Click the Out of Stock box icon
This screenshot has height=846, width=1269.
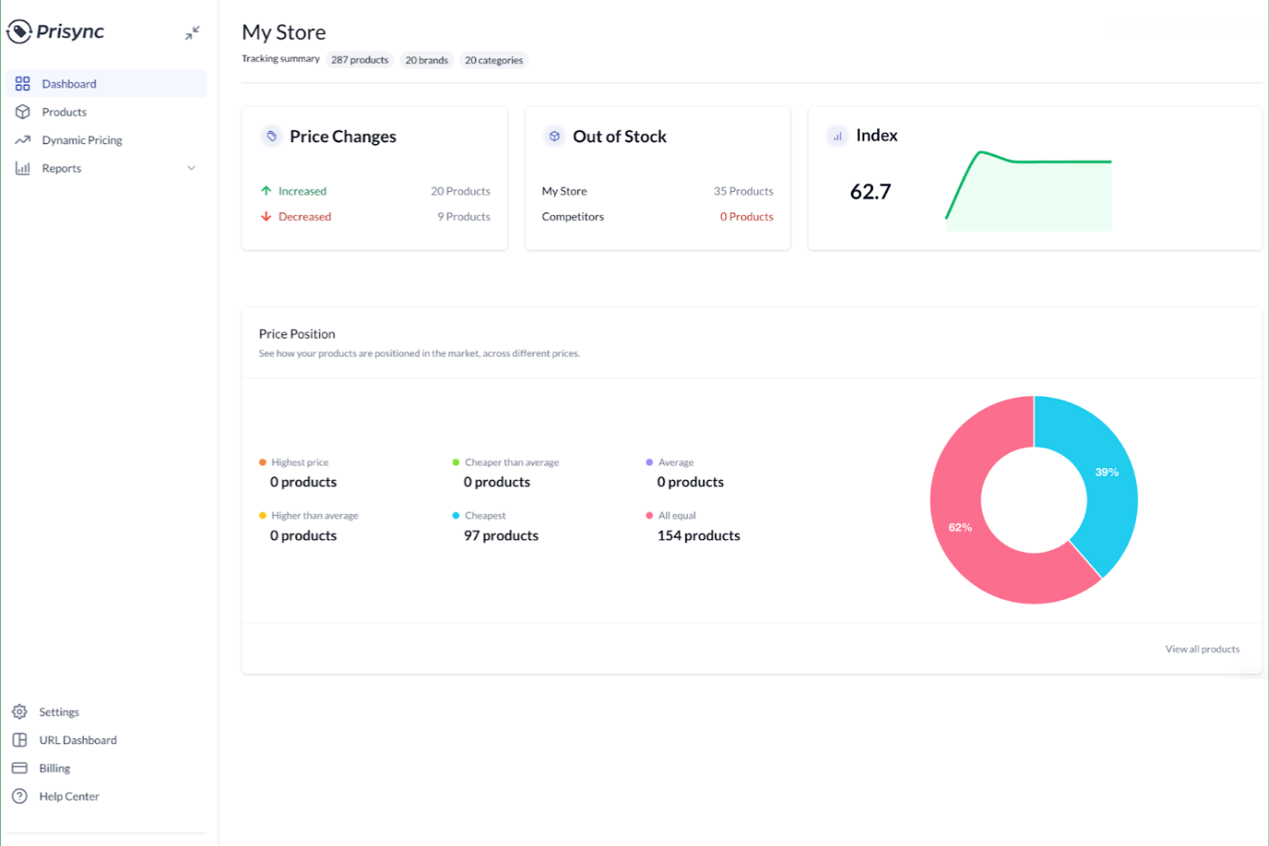tap(553, 135)
